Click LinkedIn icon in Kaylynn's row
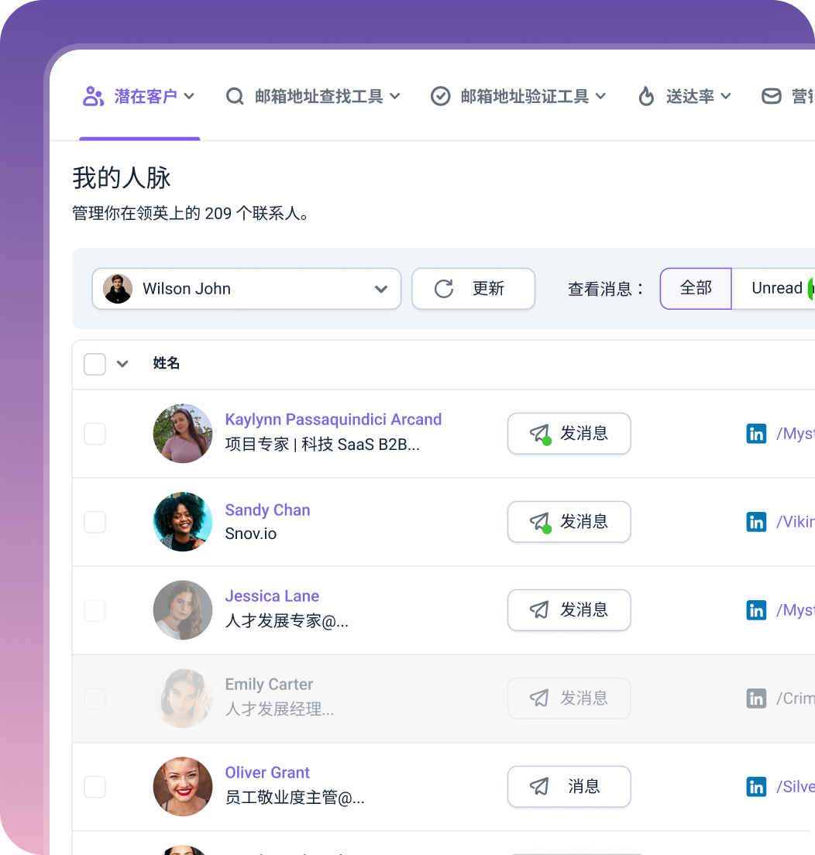815x855 pixels. (x=756, y=434)
